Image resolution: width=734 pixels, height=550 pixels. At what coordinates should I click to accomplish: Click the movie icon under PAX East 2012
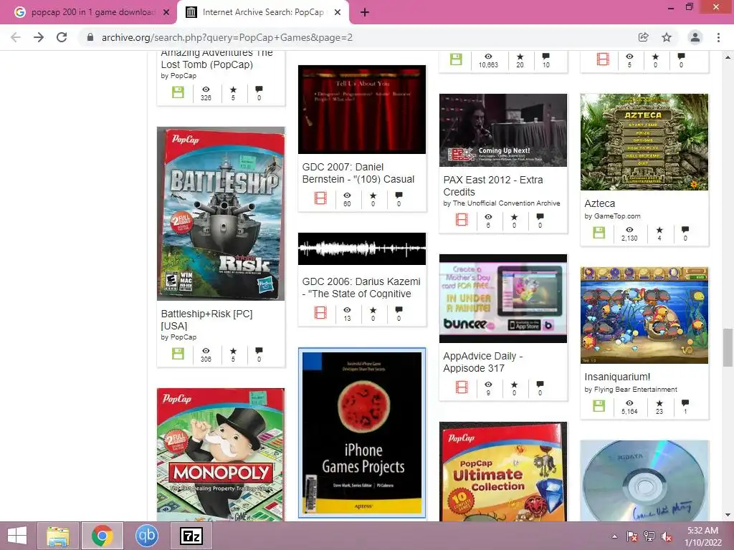point(462,220)
